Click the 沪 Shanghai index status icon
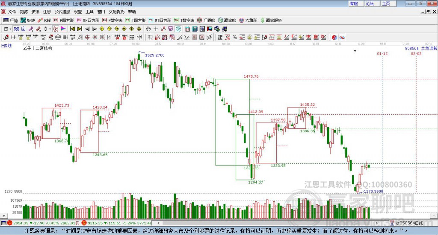 coord(10,223)
